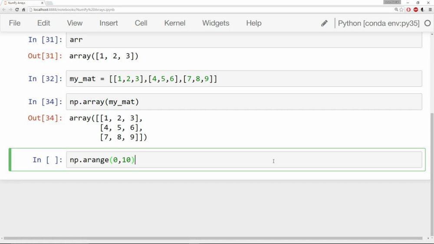This screenshot has width=434, height=244.
Task: Click the Out[34] prompt label
Action: 45,118
